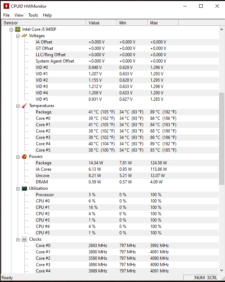
Task: Collapse the Clocks tree section
Action: pyautogui.click(x=18, y=240)
